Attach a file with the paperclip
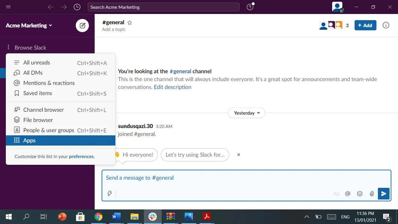Screen dimensions: 398x224 (372, 194)
